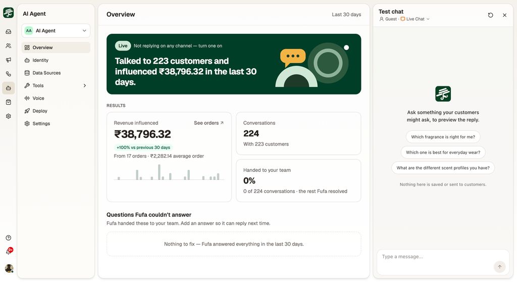
Task: Reset the test chat with refresh icon
Action: click(491, 15)
